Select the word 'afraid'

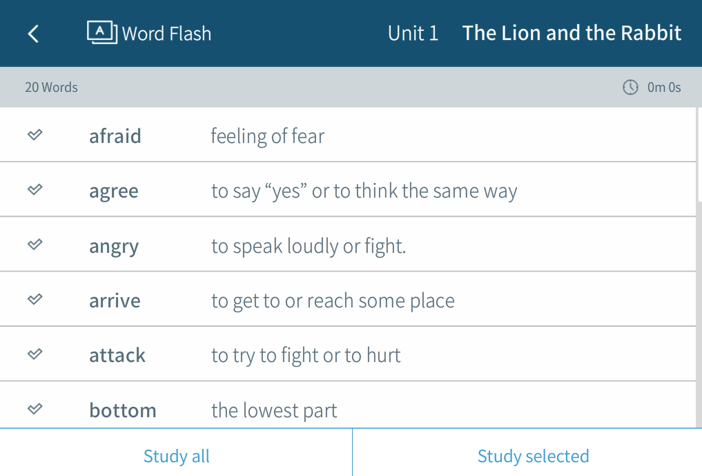click(115, 136)
